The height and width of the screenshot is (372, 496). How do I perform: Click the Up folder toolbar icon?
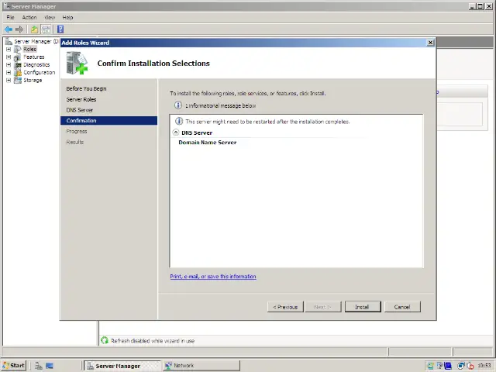(x=34, y=29)
